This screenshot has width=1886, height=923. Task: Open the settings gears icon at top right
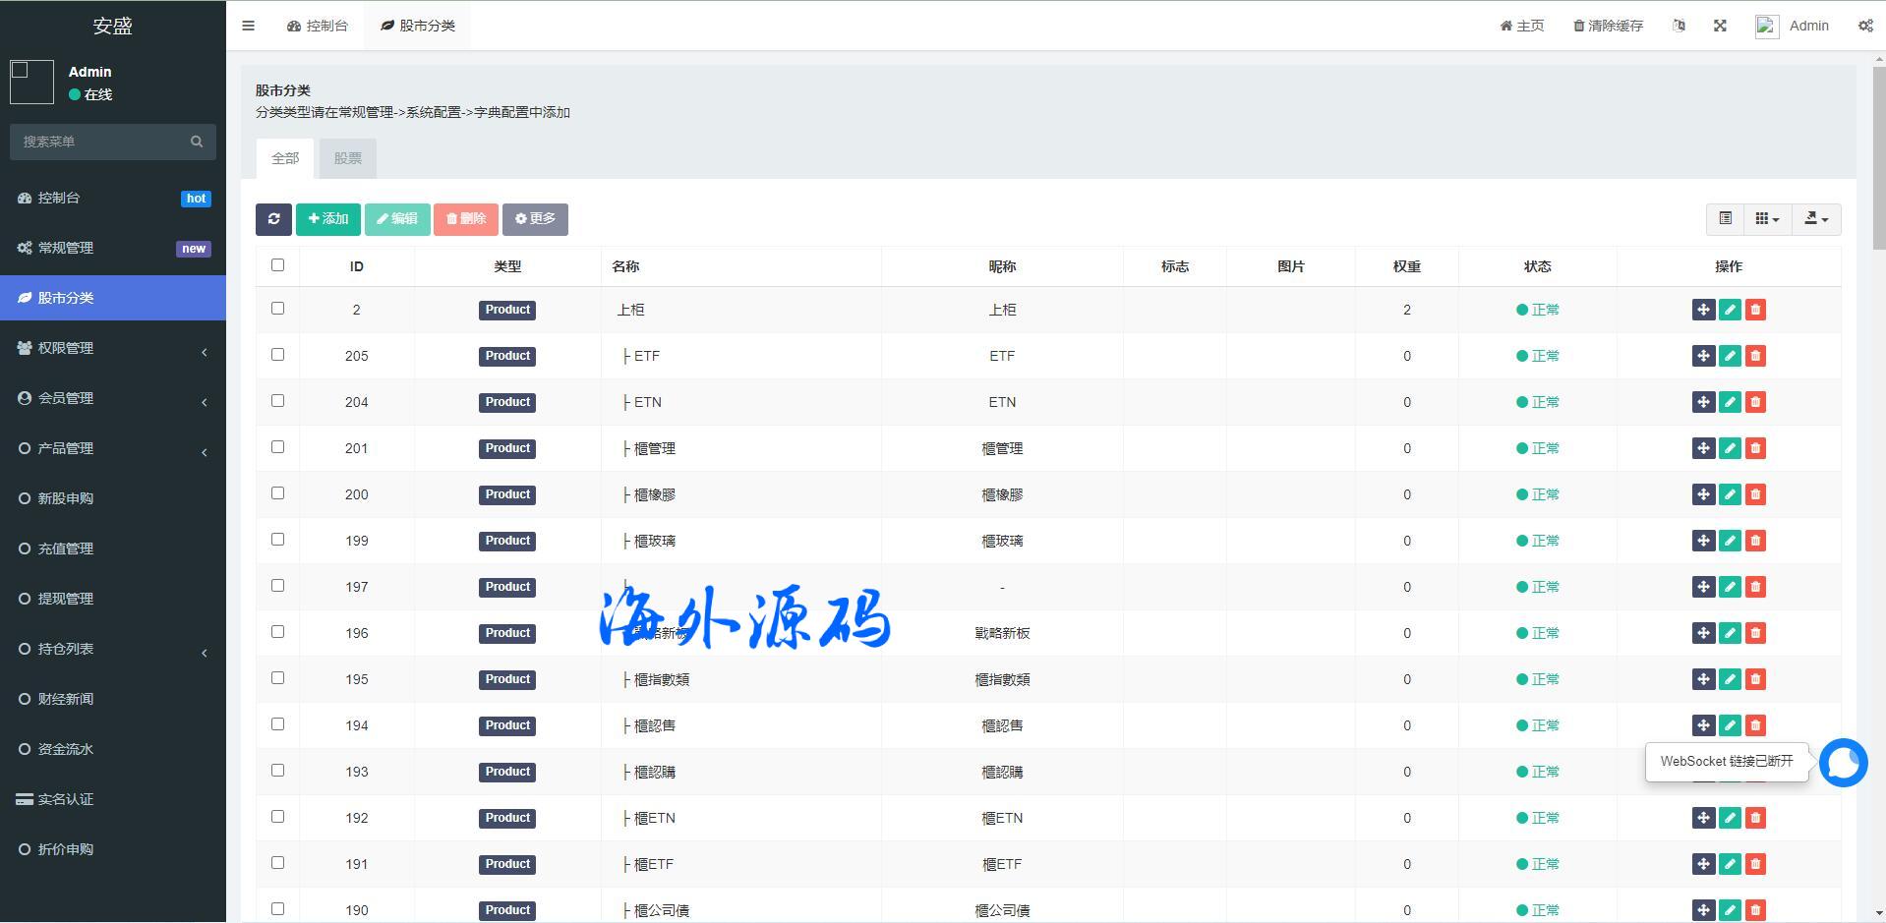click(1865, 27)
